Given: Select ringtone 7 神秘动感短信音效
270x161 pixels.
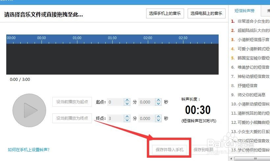Looking at the screenshot, I should [x=250, y=77].
